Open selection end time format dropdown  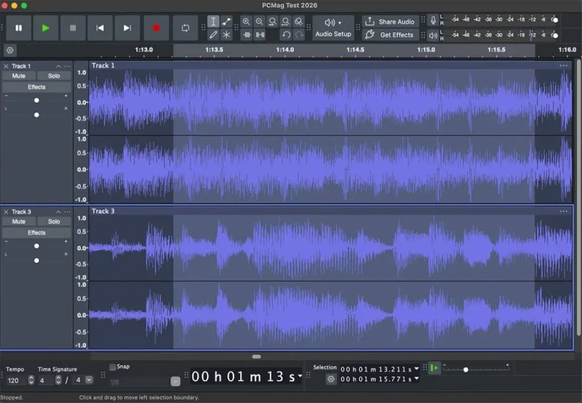click(x=417, y=378)
